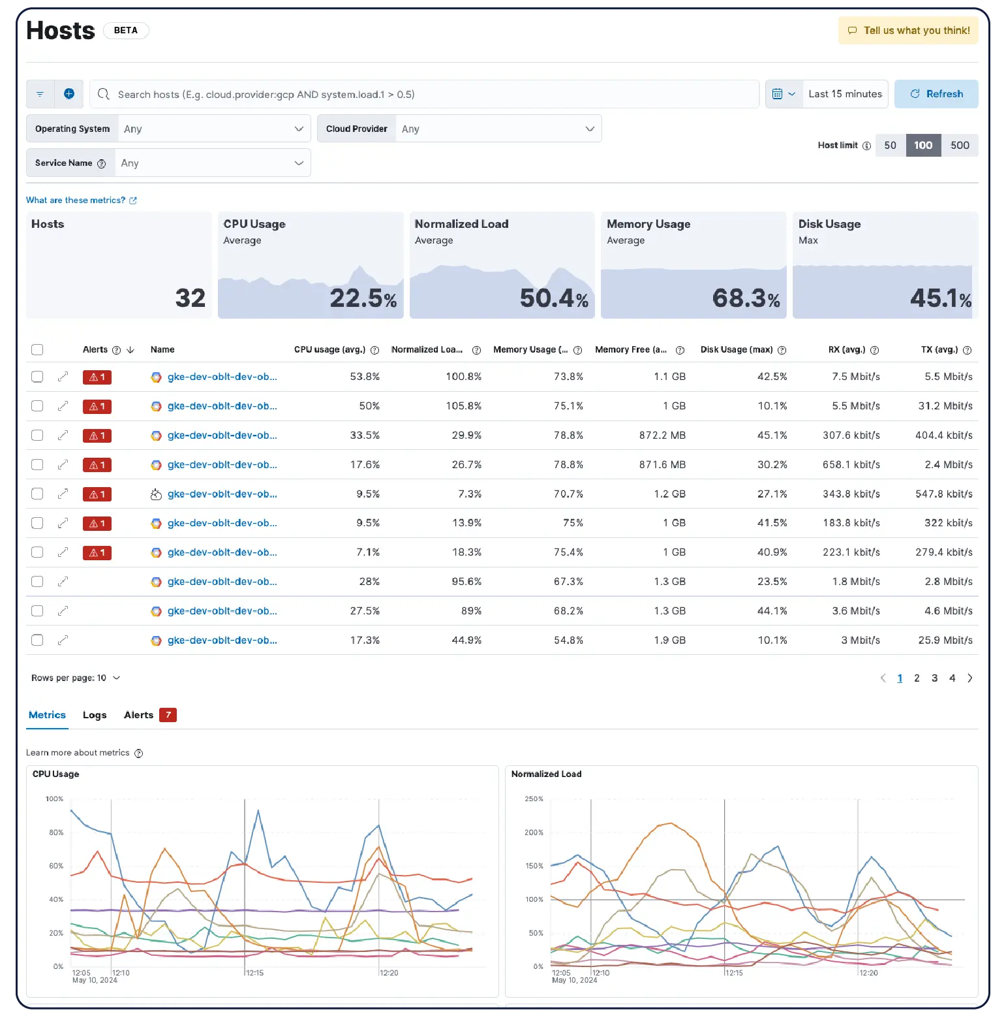Image resolution: width=1006 pixels, height=1016 pixels.
Task: Click the info icon beside Host limit
Action: tap(866, 145)
